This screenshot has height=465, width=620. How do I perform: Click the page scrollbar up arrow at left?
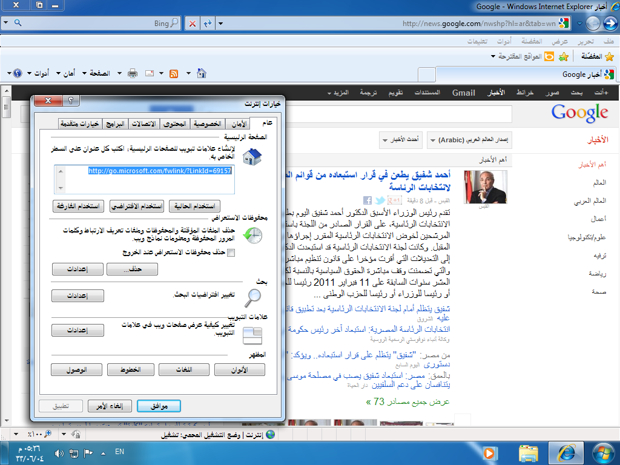(x=6, y=91)
